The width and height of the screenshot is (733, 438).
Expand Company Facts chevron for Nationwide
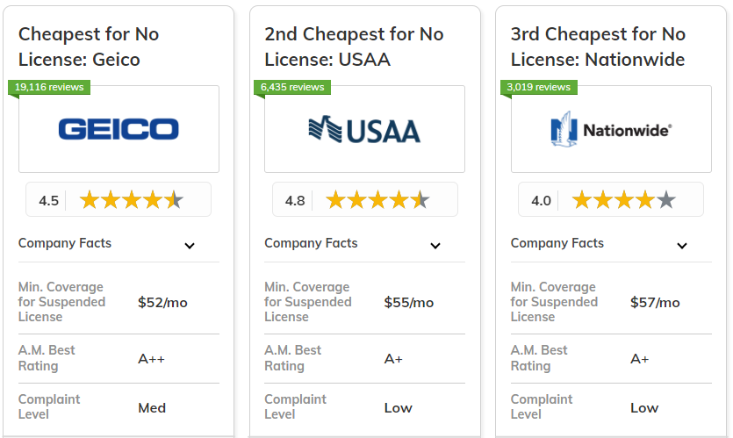[x=682, y=245]
